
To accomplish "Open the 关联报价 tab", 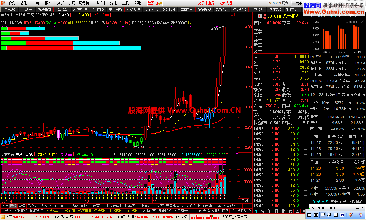I will pyautogui.click(x=21, y=211).
